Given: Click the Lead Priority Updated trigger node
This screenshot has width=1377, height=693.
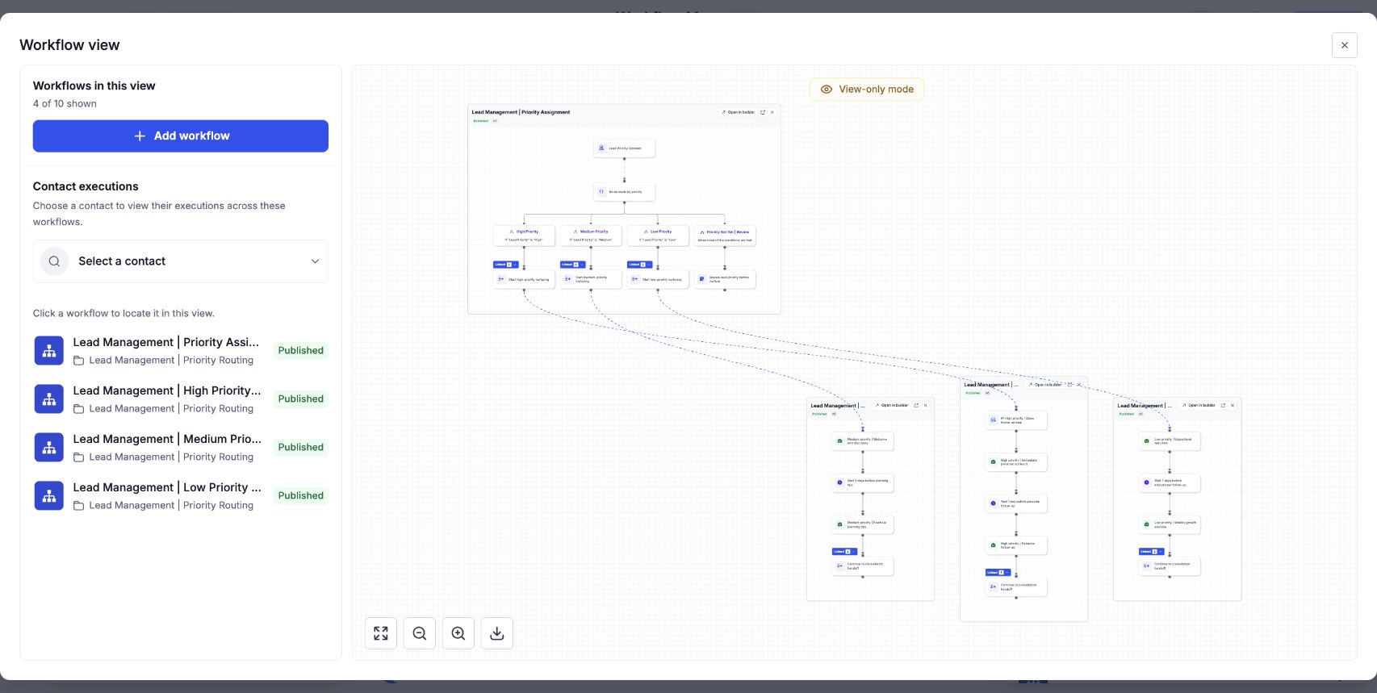Looking at the screenshot, I should (x=625, y=148).
